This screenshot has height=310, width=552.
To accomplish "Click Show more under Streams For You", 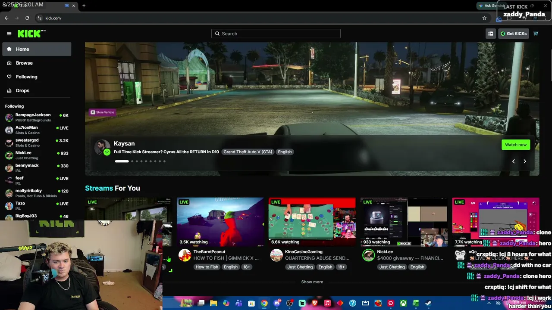I will coord(312,282).
